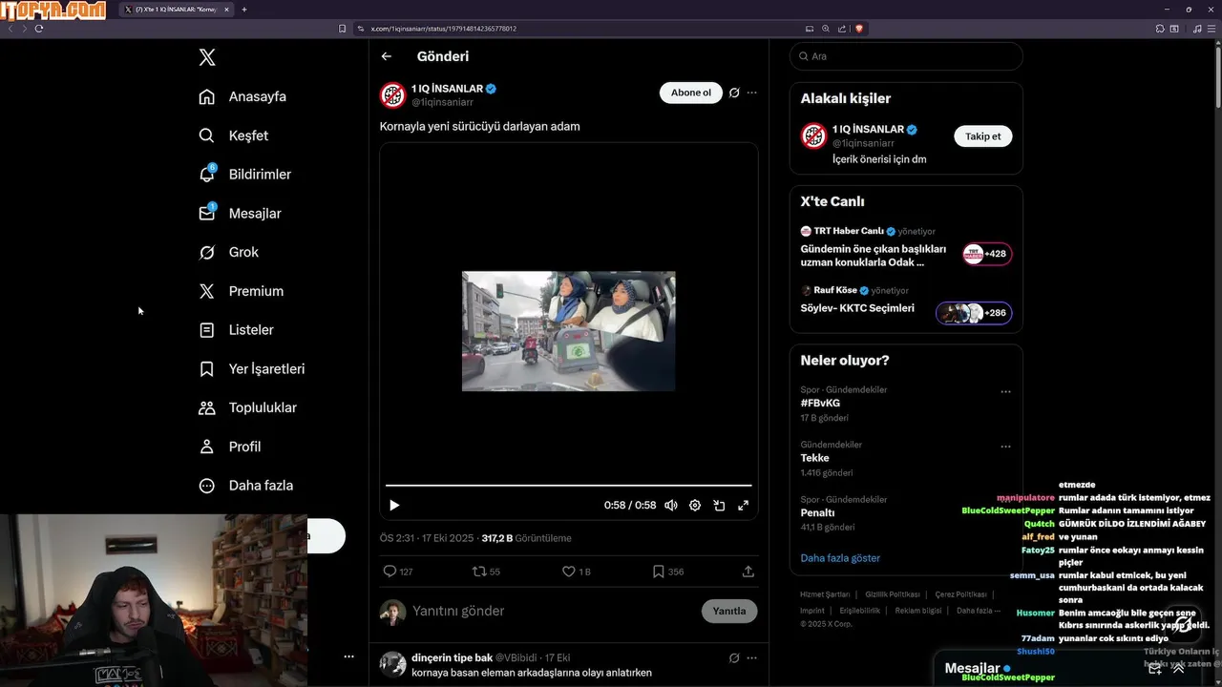Open the Tekke trending topic
The height and width of the screenshot is (687, 1222).
(815, 458)
